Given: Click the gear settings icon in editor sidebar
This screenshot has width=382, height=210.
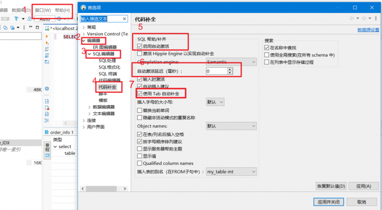Looking at the screenshot, I should (x=47, y=89).
